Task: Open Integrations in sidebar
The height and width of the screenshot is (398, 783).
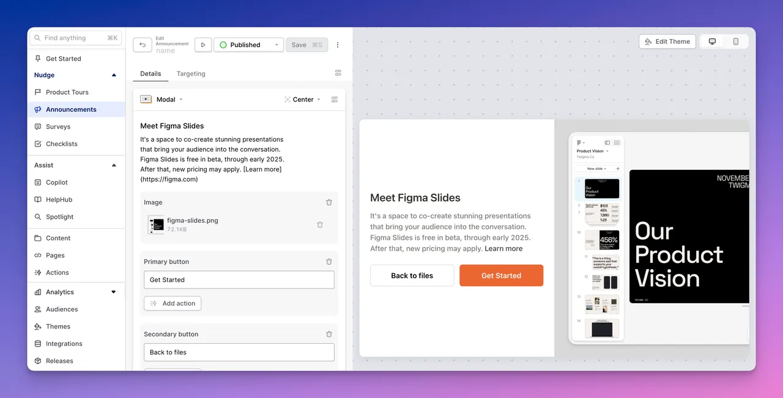Action: pyautogui.click(x=76, y=344)
